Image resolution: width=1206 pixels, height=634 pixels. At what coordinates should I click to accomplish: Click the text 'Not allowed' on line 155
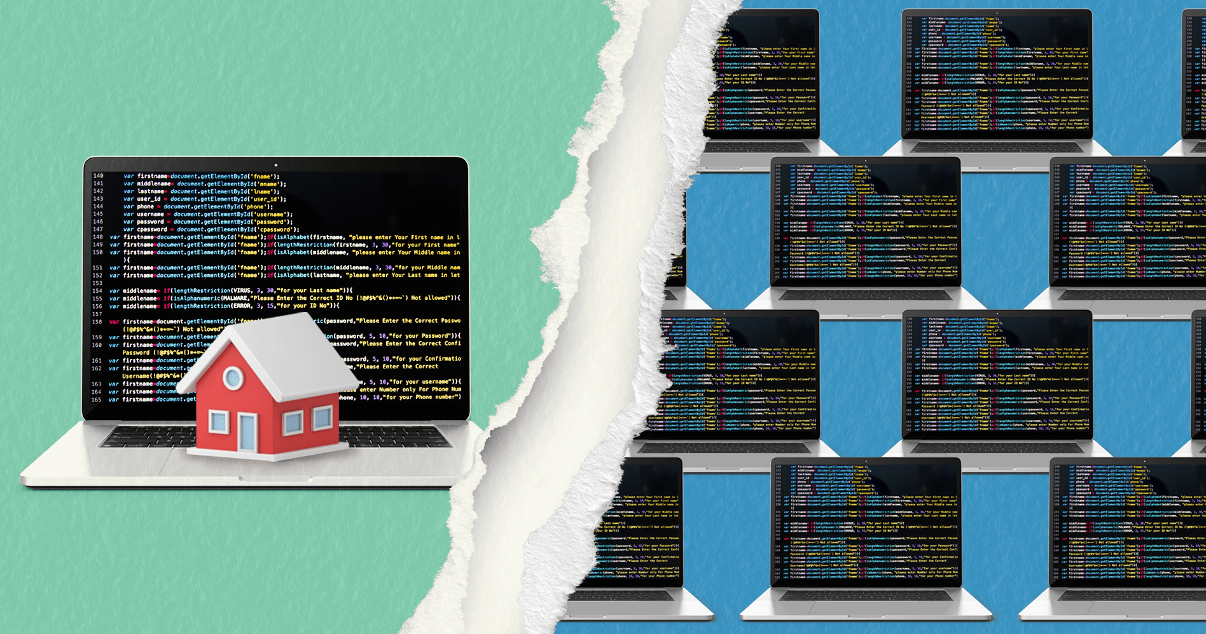[x=429, y=297]
